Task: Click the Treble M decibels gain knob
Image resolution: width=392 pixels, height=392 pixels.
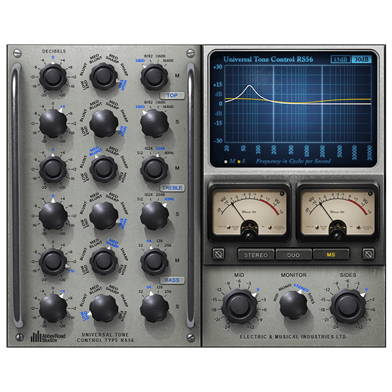Action: tap(53, 169)
